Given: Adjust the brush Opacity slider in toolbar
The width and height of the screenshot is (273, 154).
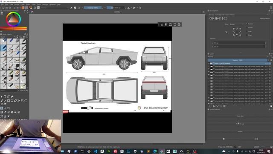Looking at the screenshot, I should tap(93, 8).
